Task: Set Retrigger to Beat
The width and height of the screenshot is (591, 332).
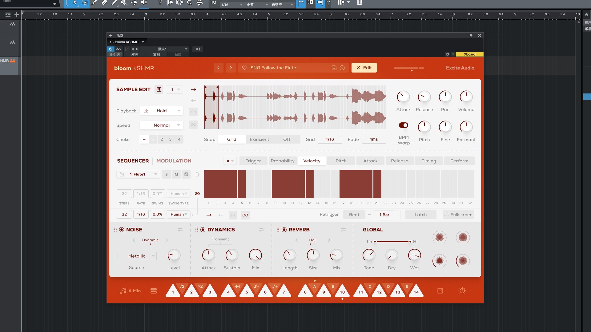Action: pyautogui.click(x=354, y=215)
